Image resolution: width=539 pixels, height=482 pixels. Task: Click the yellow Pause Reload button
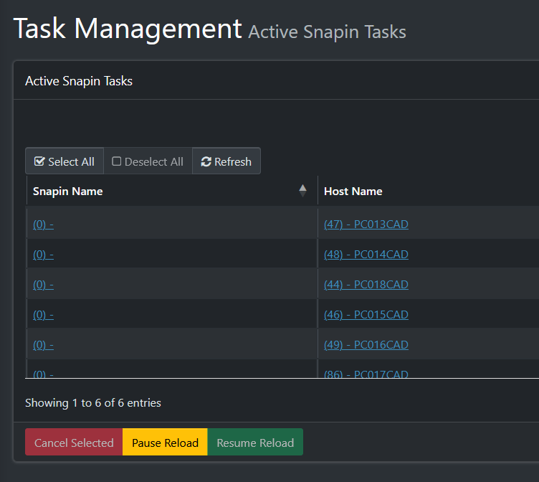pos(165,442)
